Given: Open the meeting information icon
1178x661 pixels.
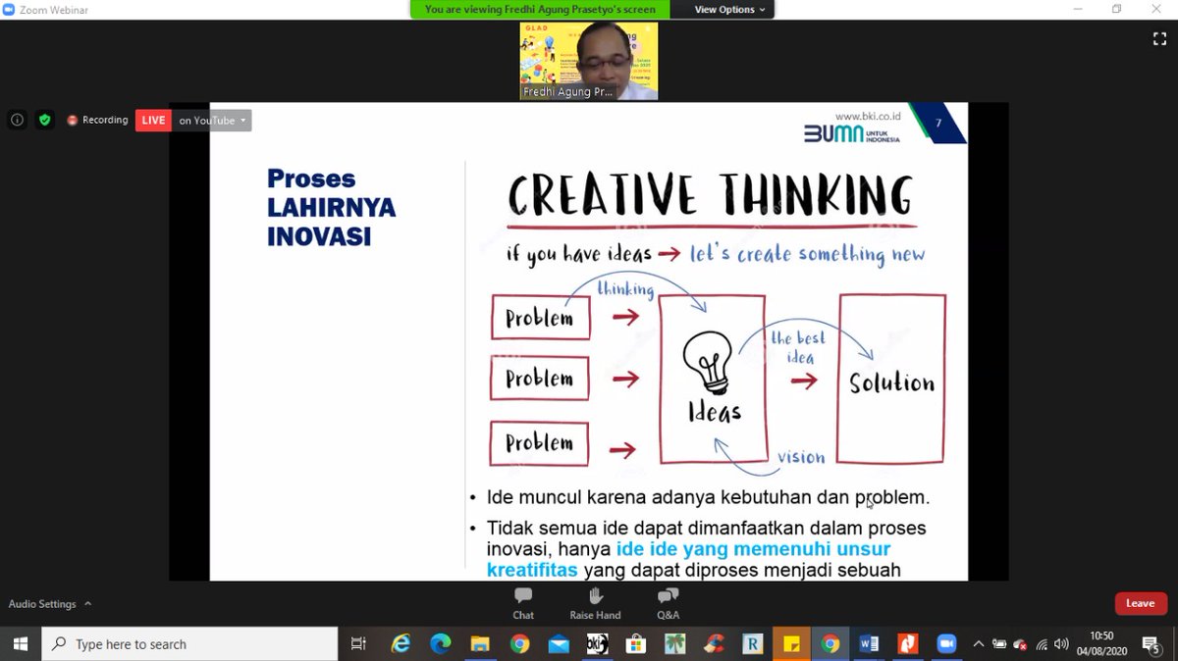Looking at the screenshot, I should [x=17, y=120].
